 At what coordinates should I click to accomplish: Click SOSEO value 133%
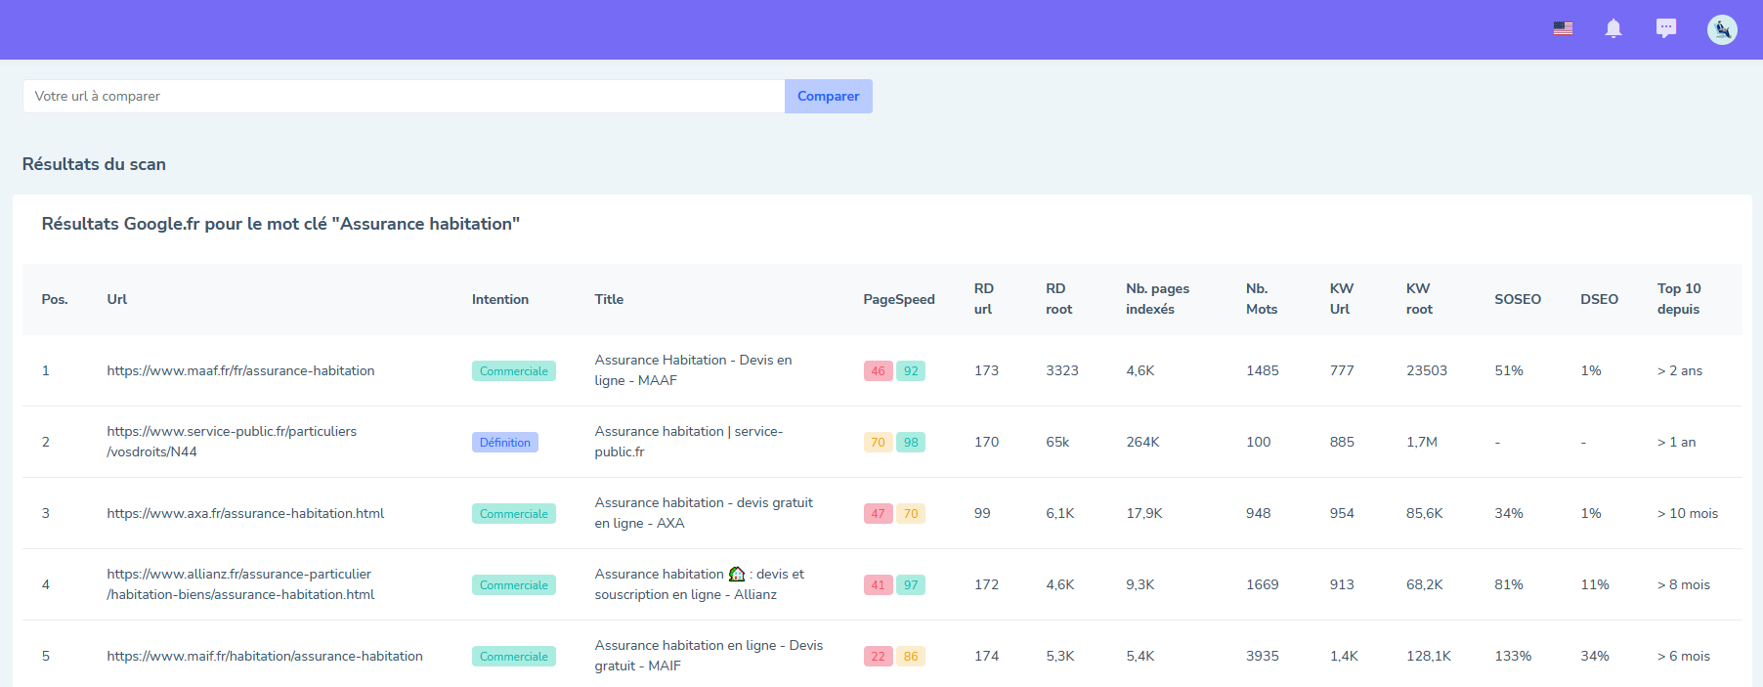[1513, 656]
